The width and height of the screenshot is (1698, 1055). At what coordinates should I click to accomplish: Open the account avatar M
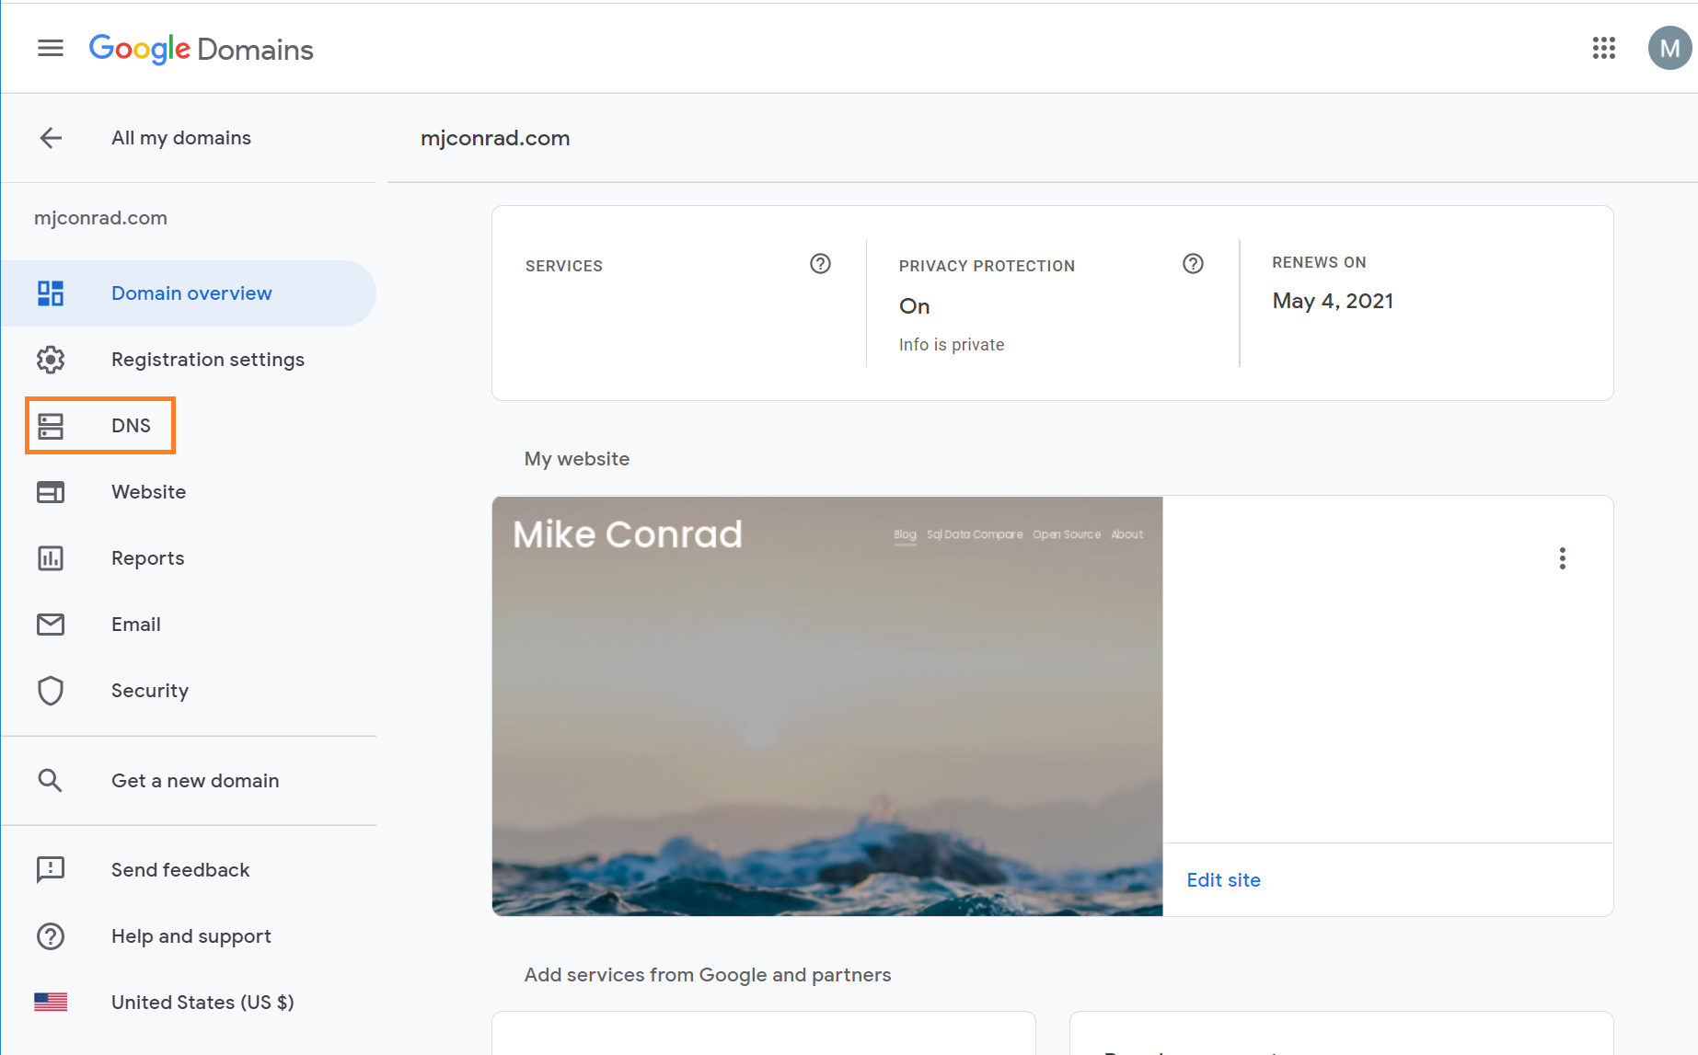tap(1669, 48)
